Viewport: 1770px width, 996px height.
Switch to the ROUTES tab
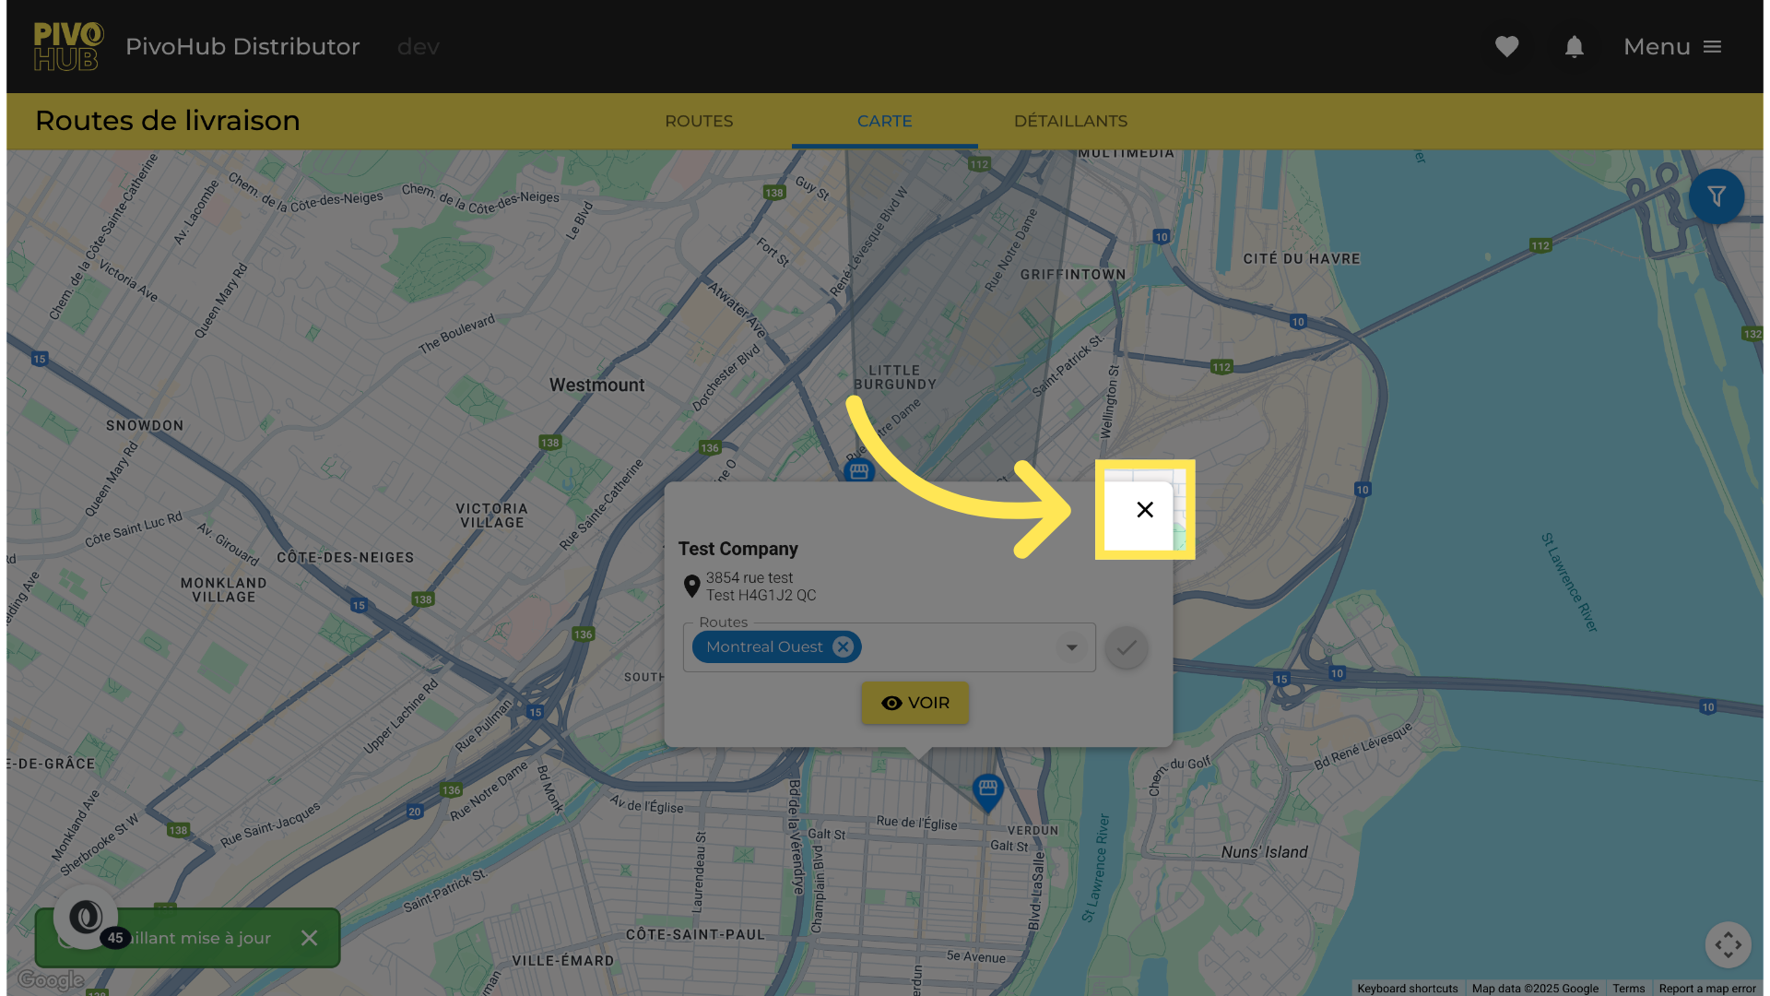[x=699, y=121]
